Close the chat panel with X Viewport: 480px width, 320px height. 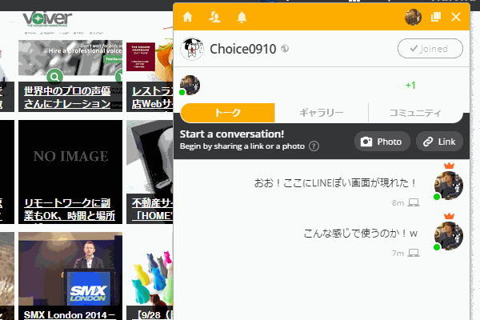coord(456,17)
